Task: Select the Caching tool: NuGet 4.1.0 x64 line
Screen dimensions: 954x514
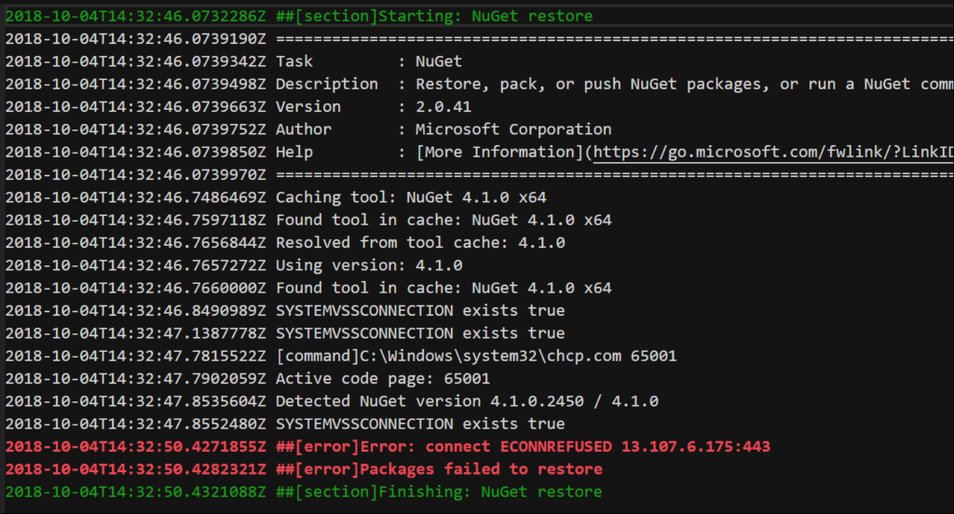Action: (x=276, y=197)
